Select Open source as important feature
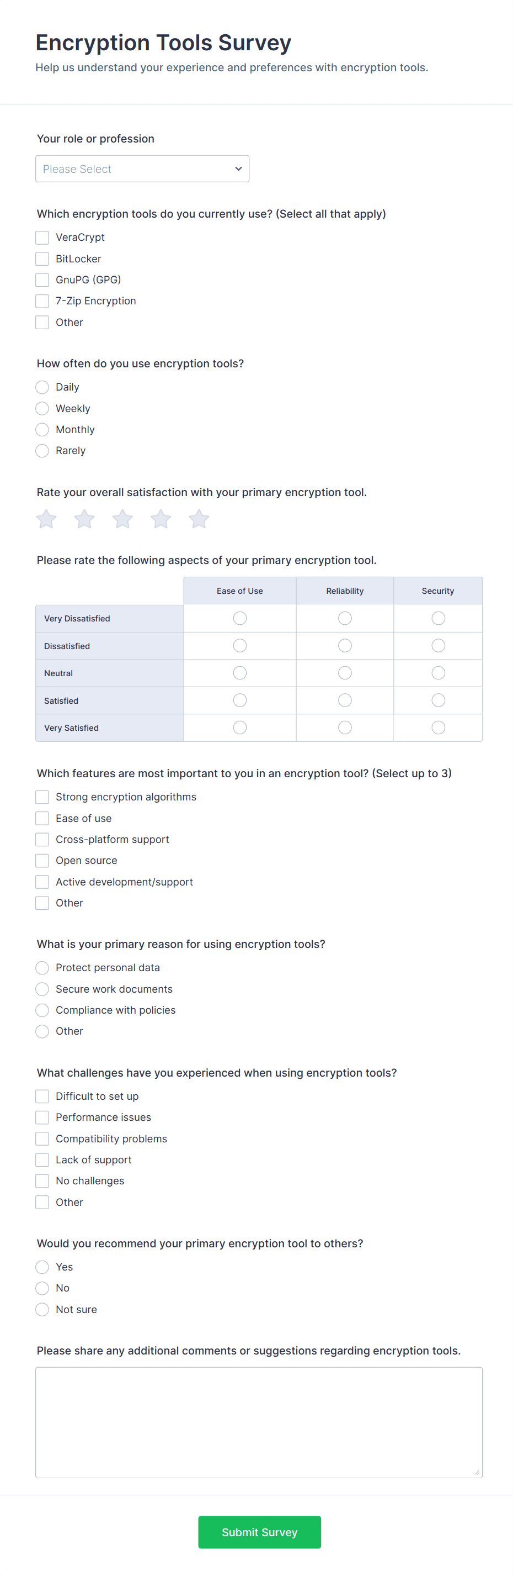This screenshot has width=513, height=1576. (41, 860)
